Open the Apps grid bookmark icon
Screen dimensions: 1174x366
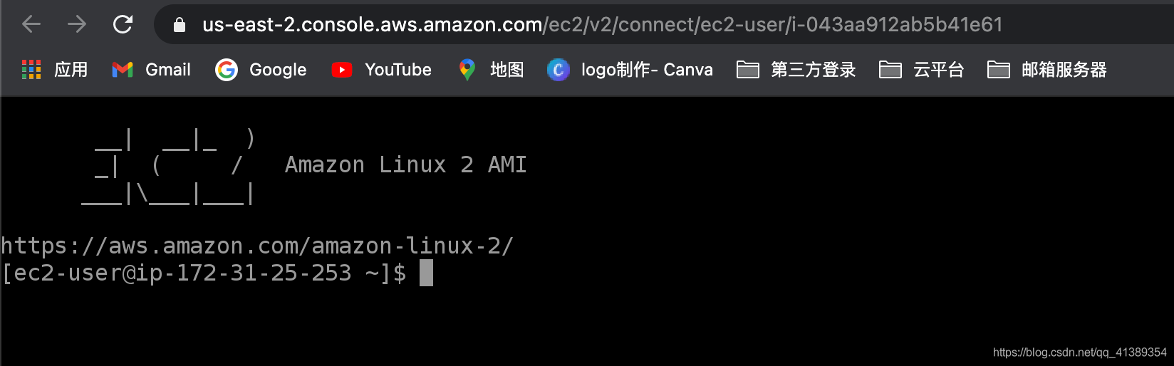click(31, 69)
